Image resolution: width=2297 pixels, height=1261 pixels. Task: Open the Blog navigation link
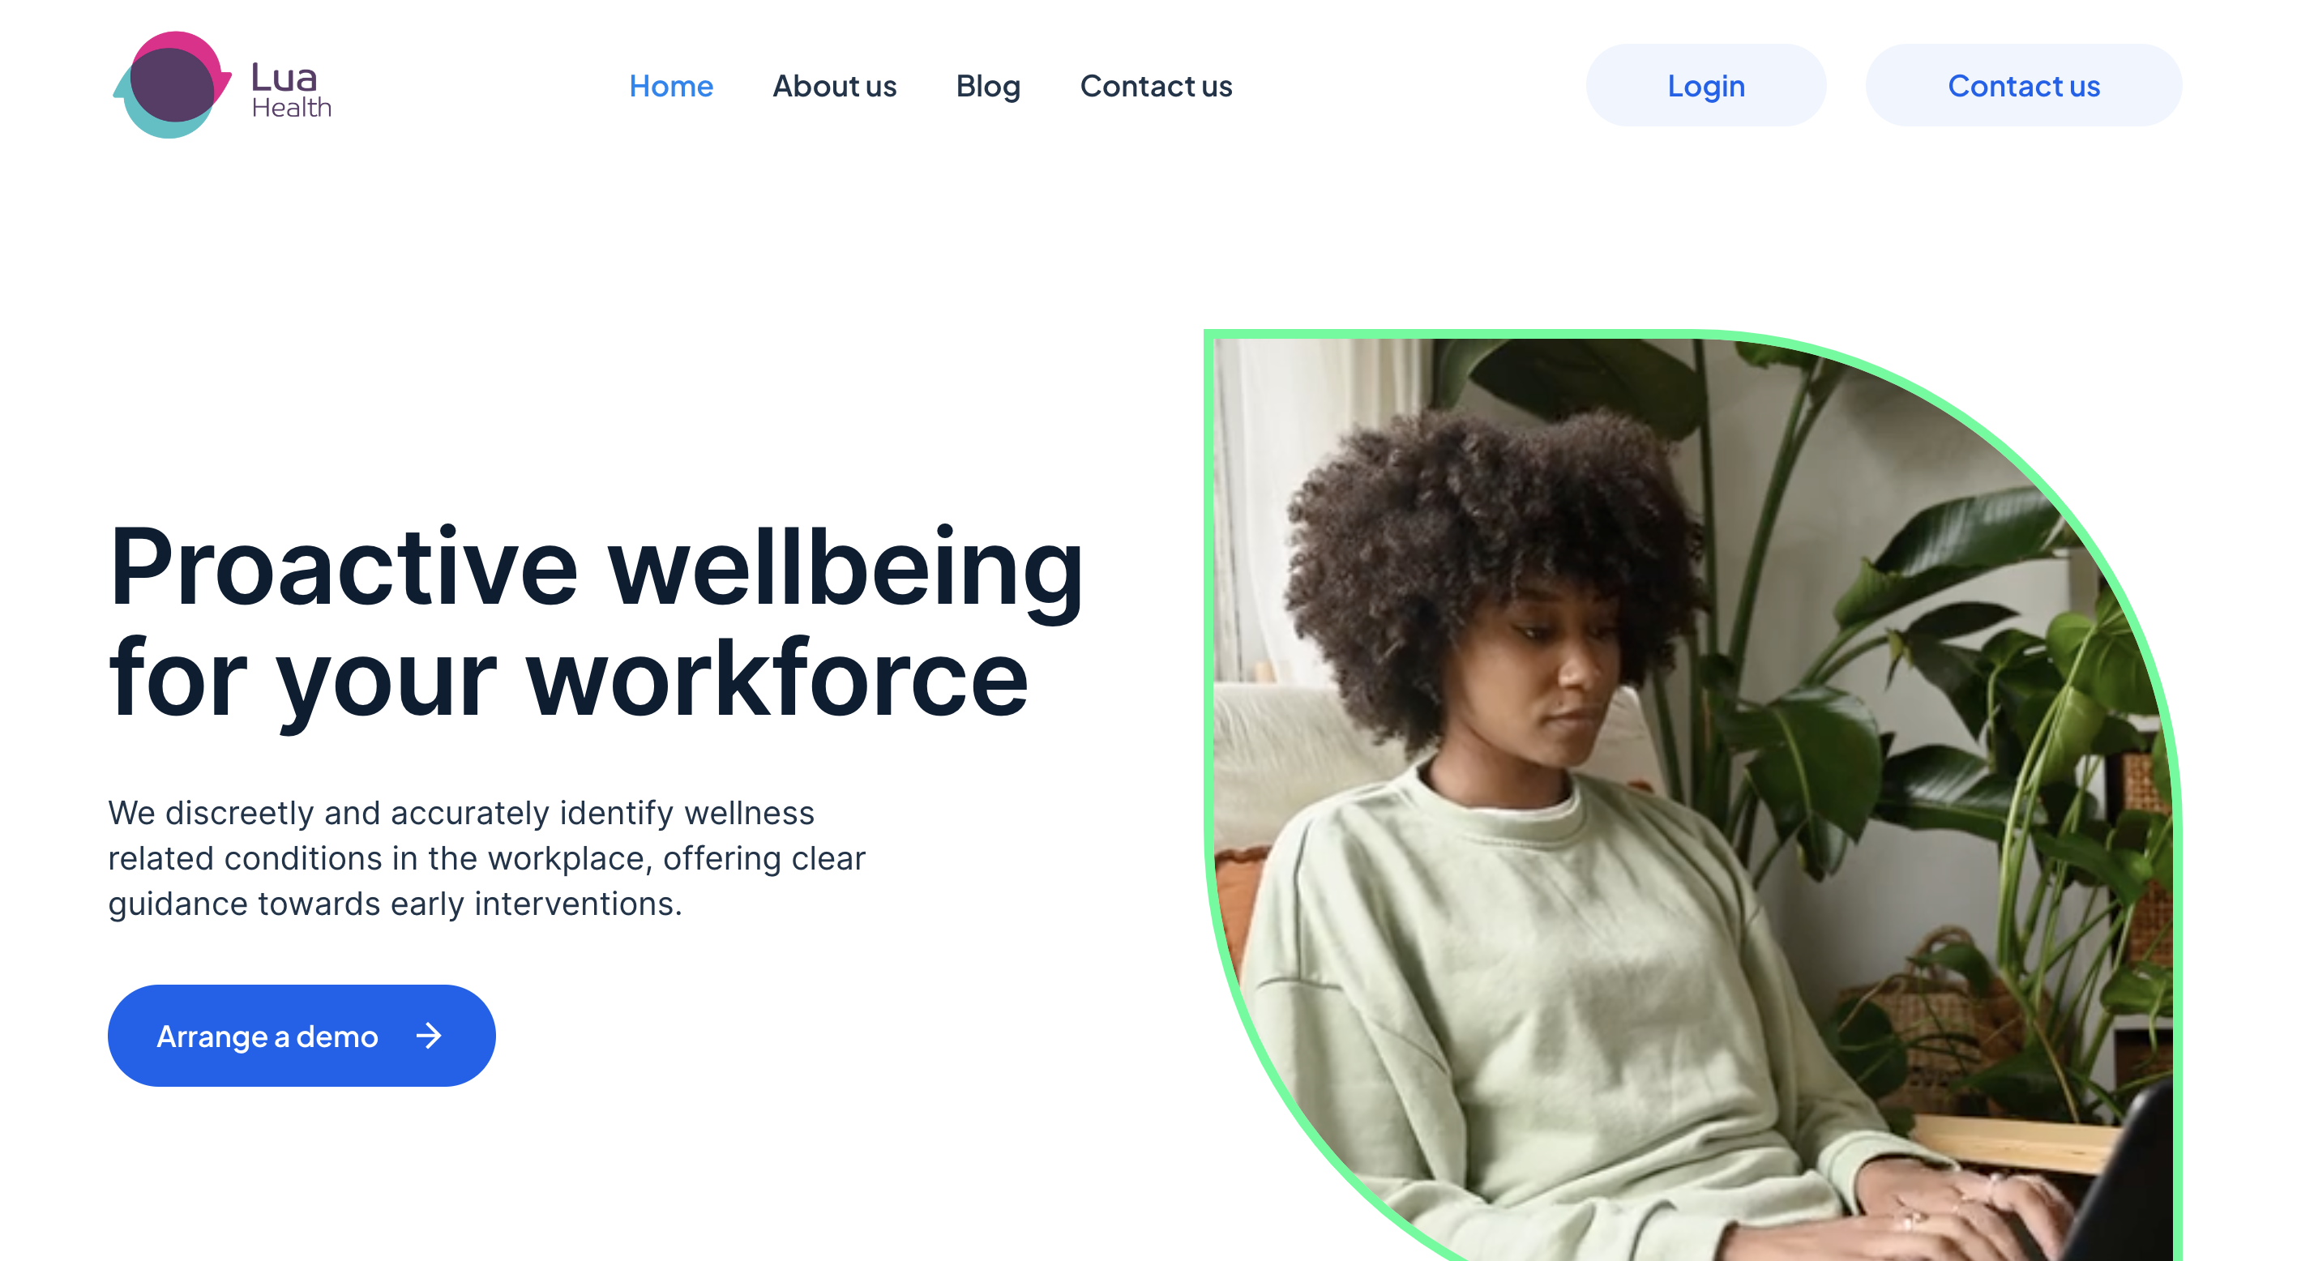pyautogui.click(x=988, y=87)
